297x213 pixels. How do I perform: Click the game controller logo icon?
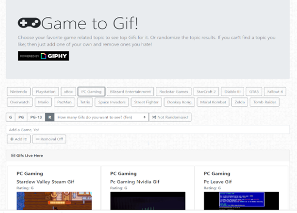click(29, 23)
